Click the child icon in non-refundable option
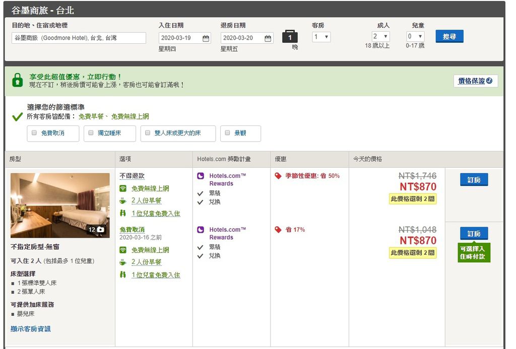516x349 pixels. pyautogui.click(x=123, y=213)
